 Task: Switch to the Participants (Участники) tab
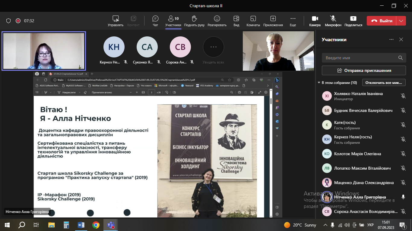(173, 21)
